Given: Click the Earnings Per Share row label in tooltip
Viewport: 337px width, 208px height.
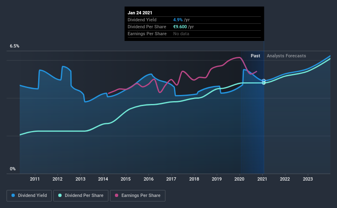Looking at the screenshot, I should coord(147,34).
